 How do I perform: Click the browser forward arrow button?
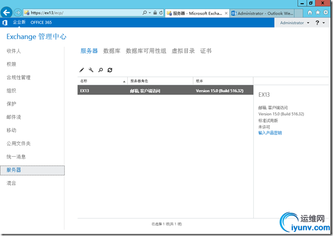18,13
